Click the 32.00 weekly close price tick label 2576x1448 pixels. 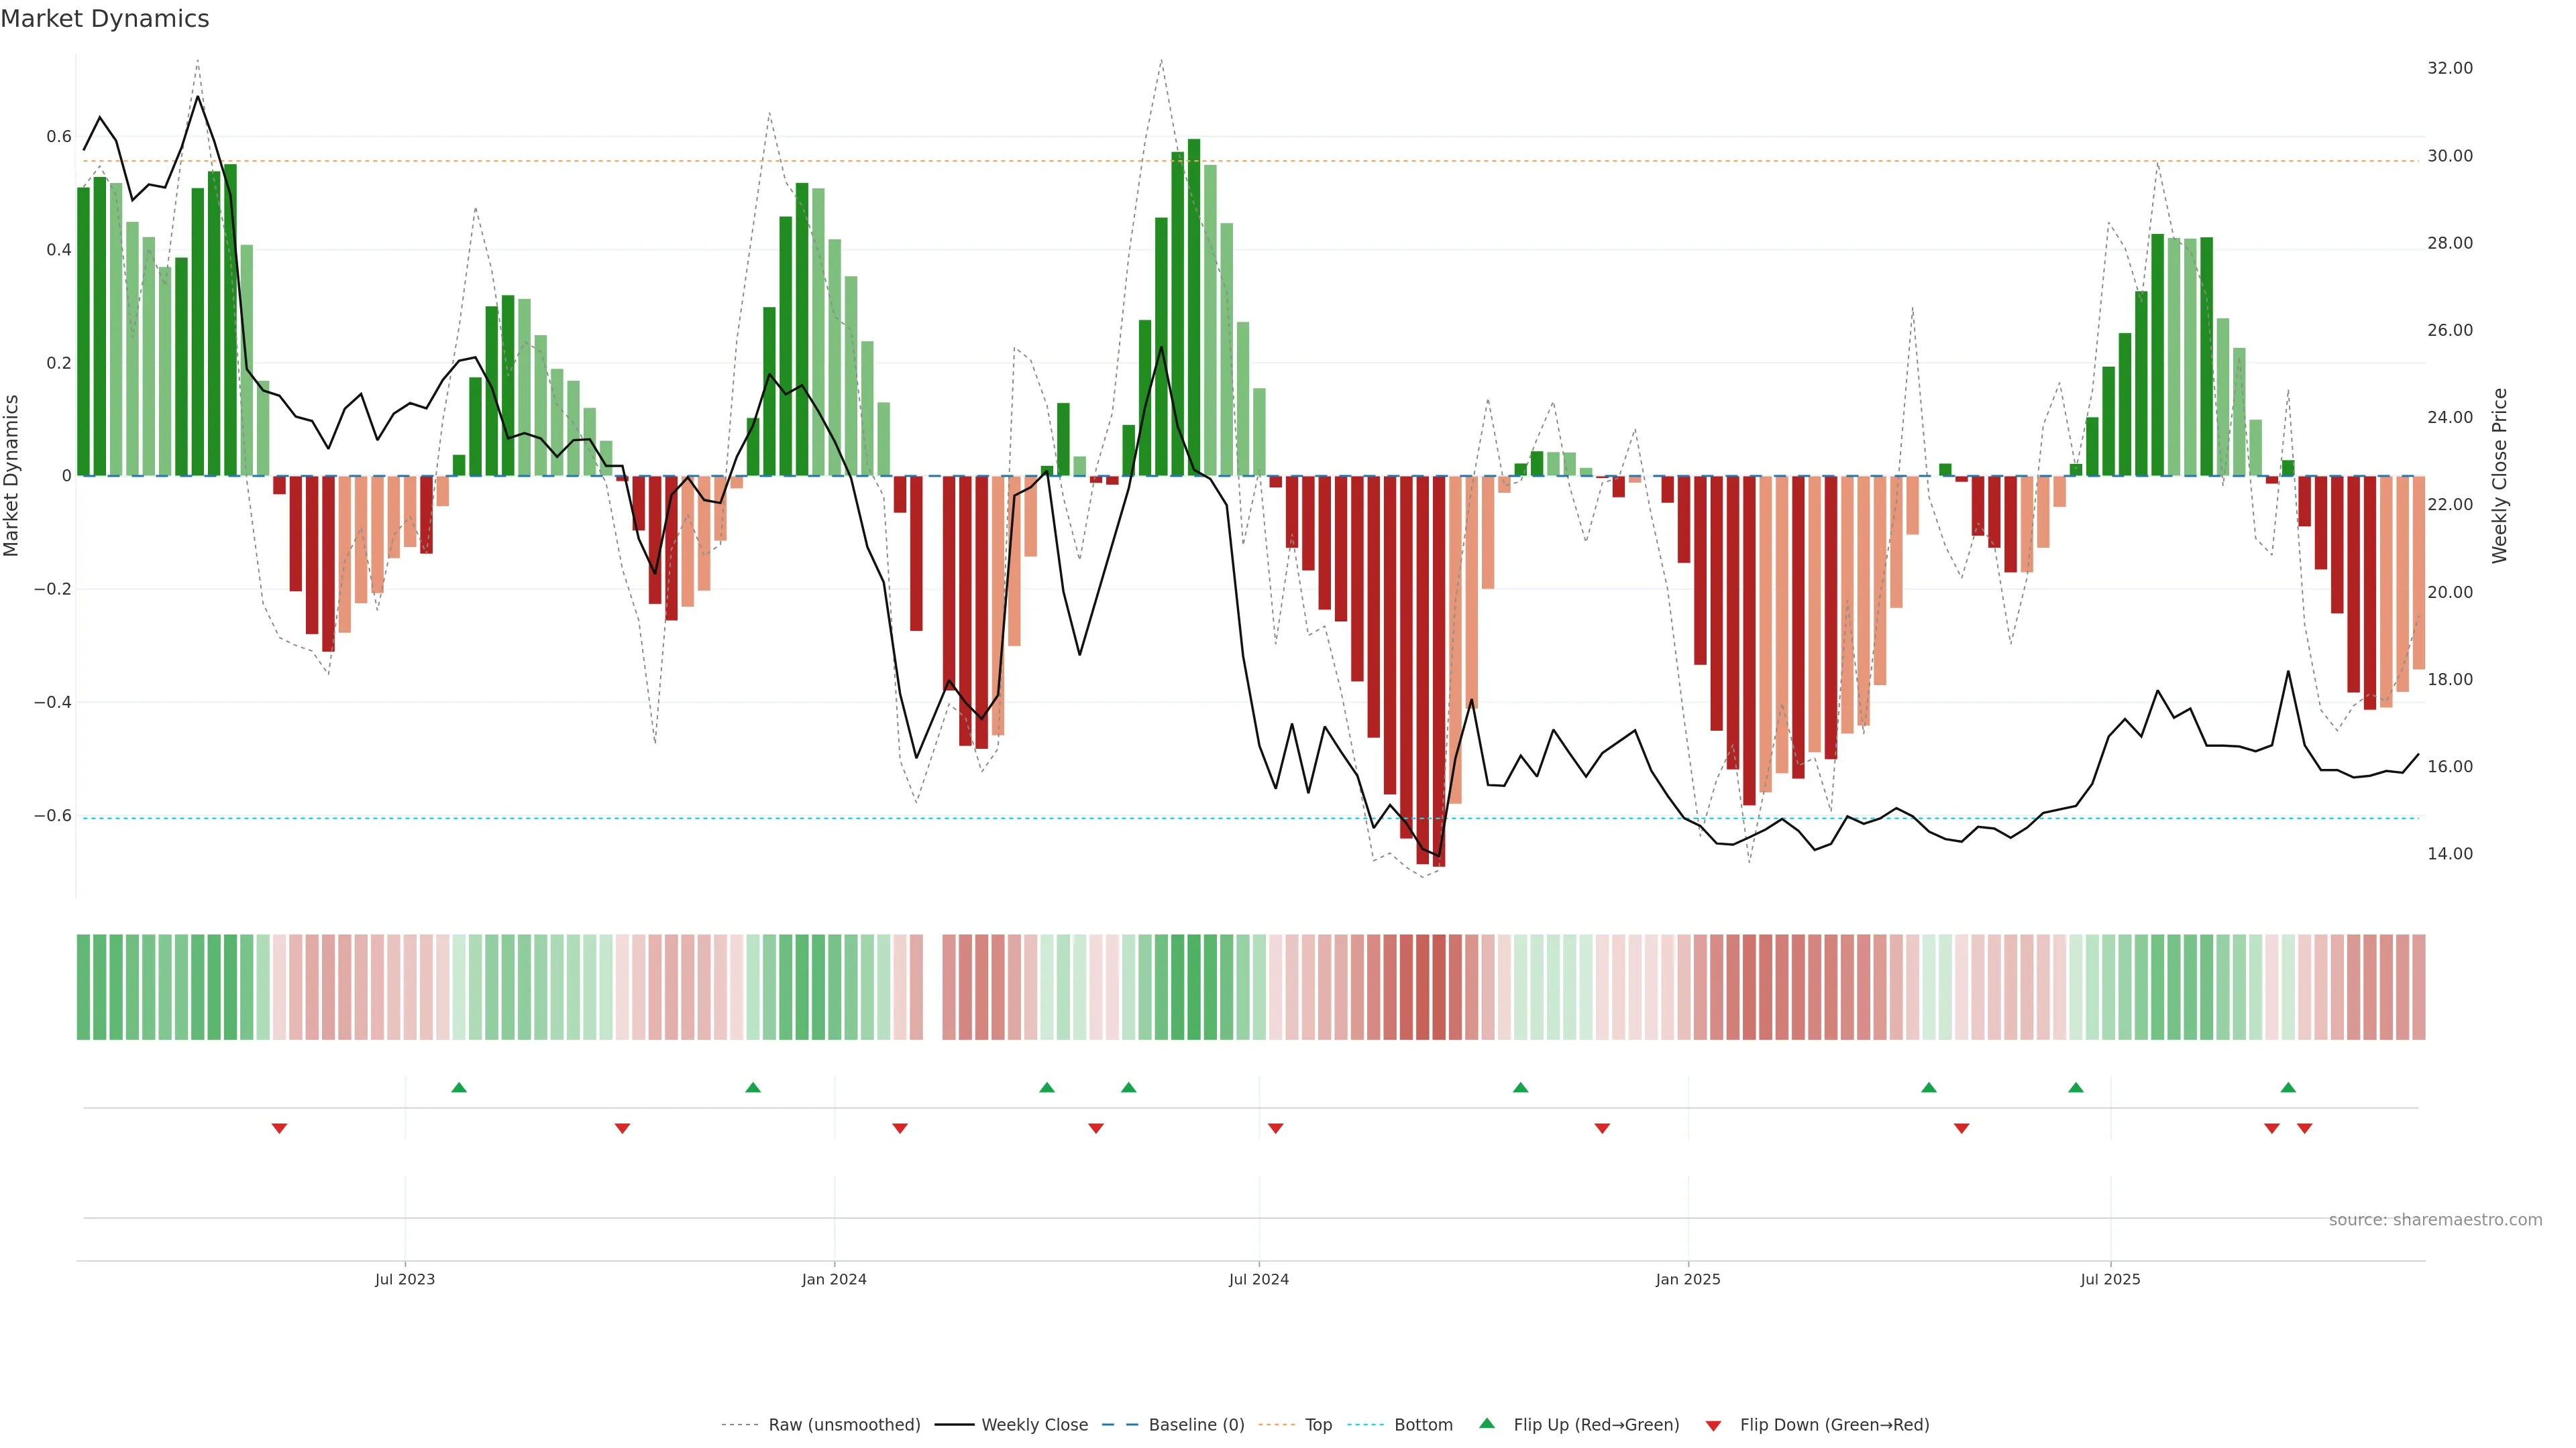(x=2449, y=68)
